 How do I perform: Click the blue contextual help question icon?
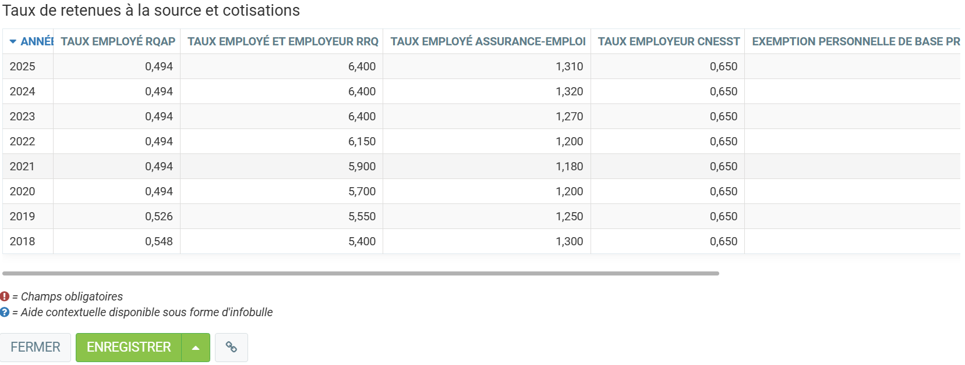5,312
